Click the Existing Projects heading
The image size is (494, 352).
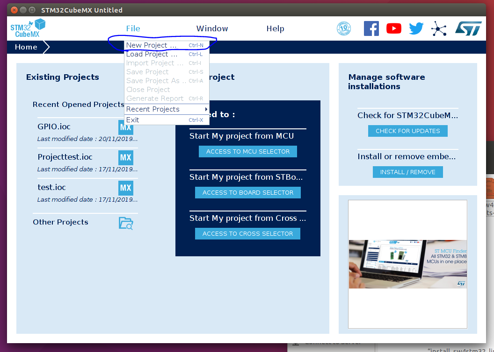pos(62,77)
